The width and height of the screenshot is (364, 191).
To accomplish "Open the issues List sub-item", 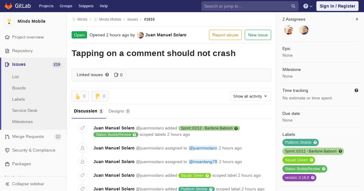I will click(x=15, y=77).
